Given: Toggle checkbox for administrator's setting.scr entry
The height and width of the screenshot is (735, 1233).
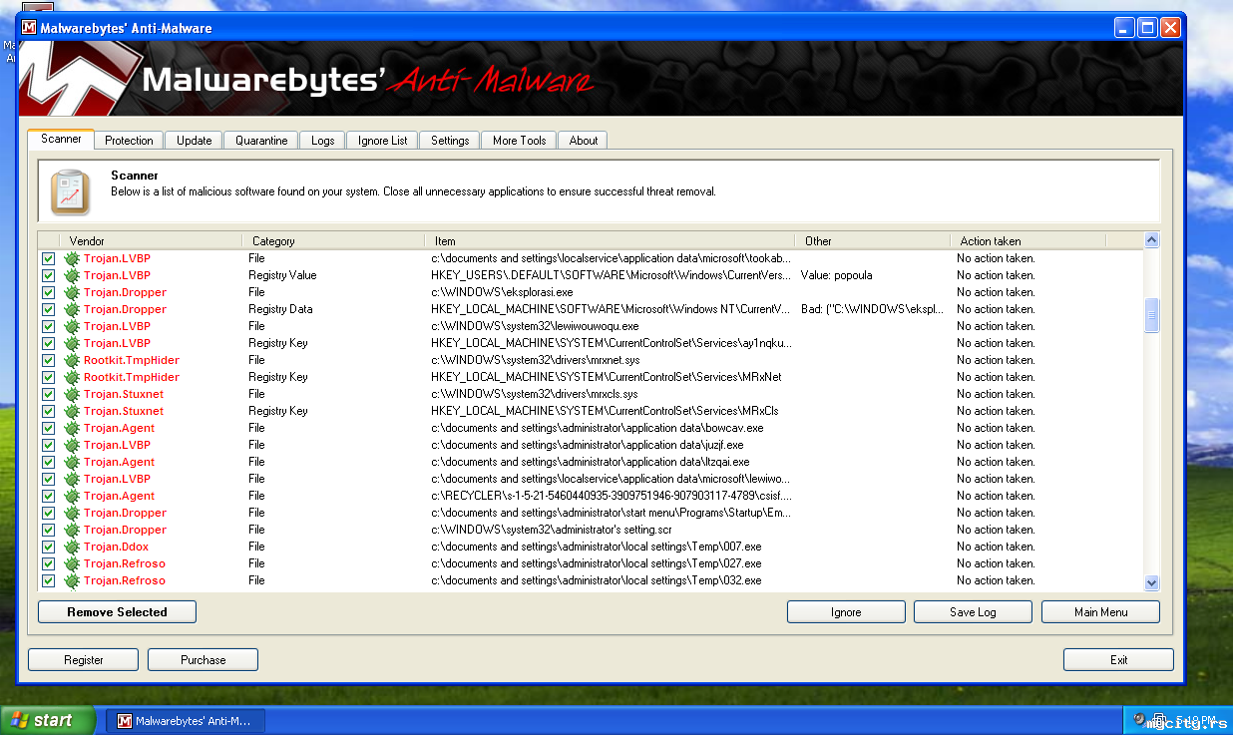Looking at the screenshot, I should [48, 530].
